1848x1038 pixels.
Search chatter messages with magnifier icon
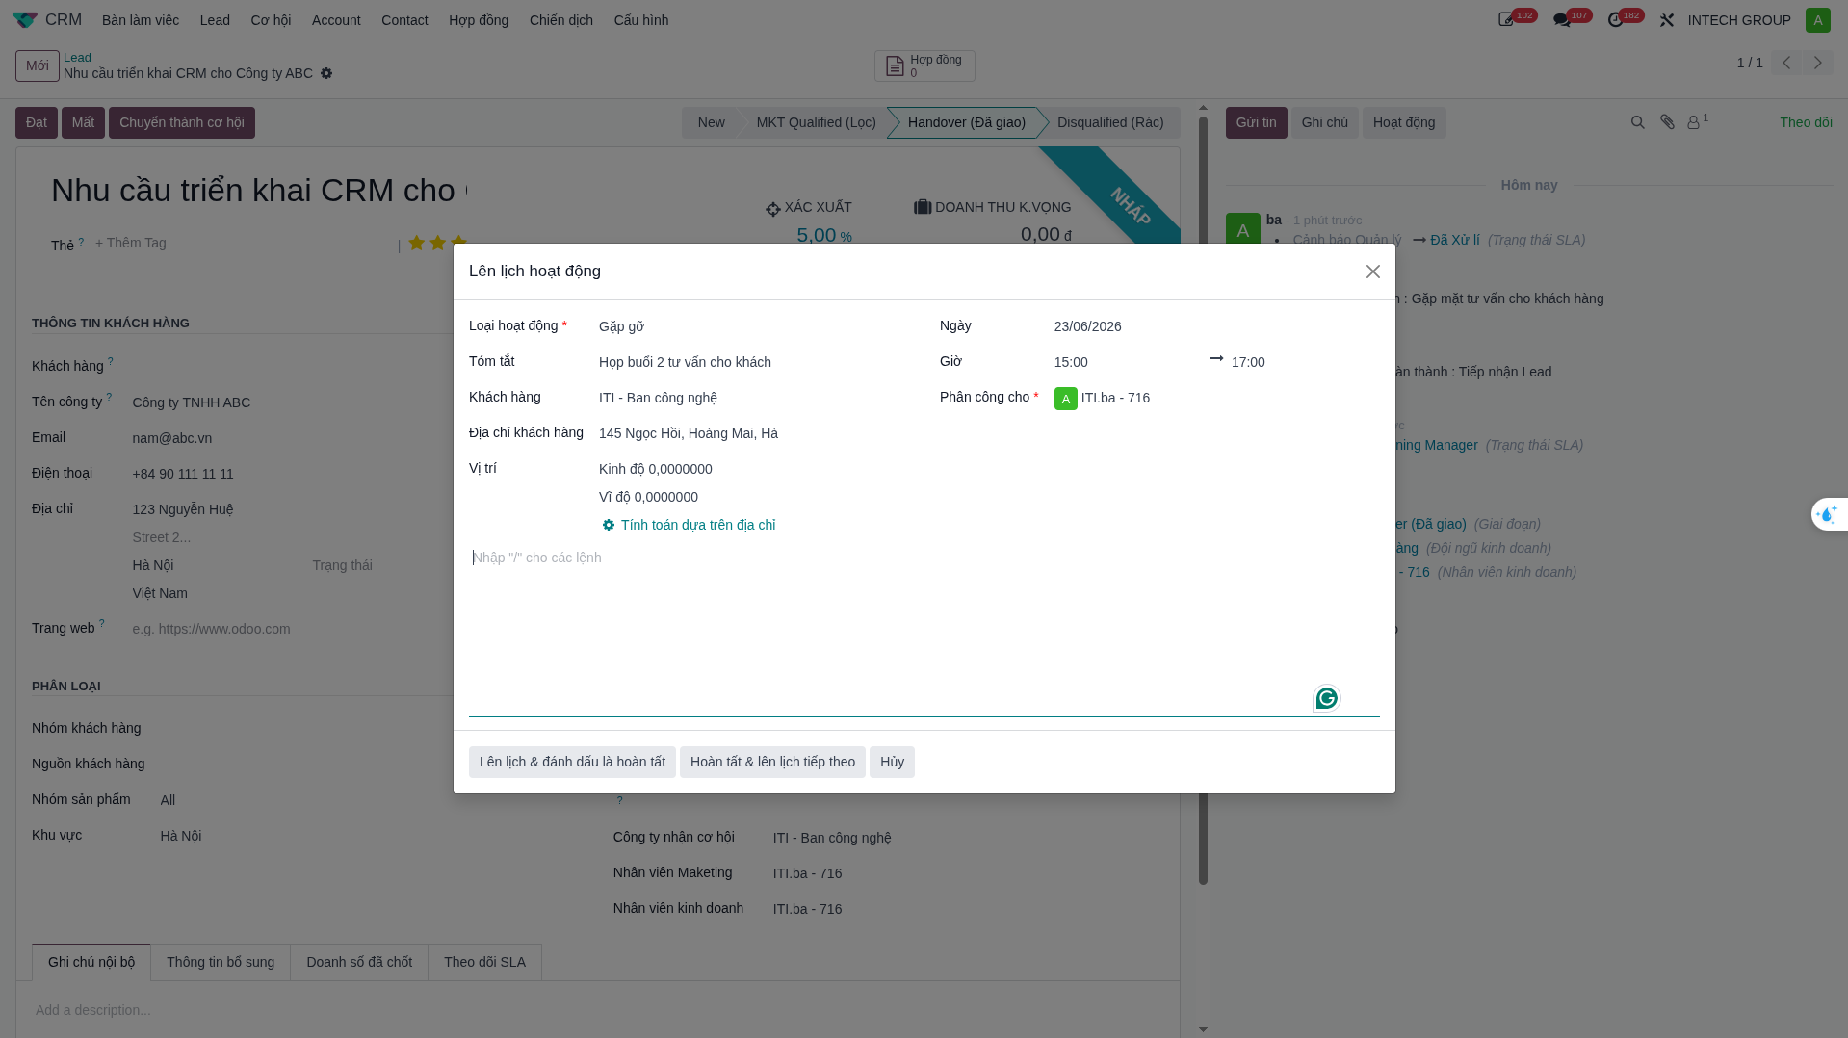coord(1637,122)
